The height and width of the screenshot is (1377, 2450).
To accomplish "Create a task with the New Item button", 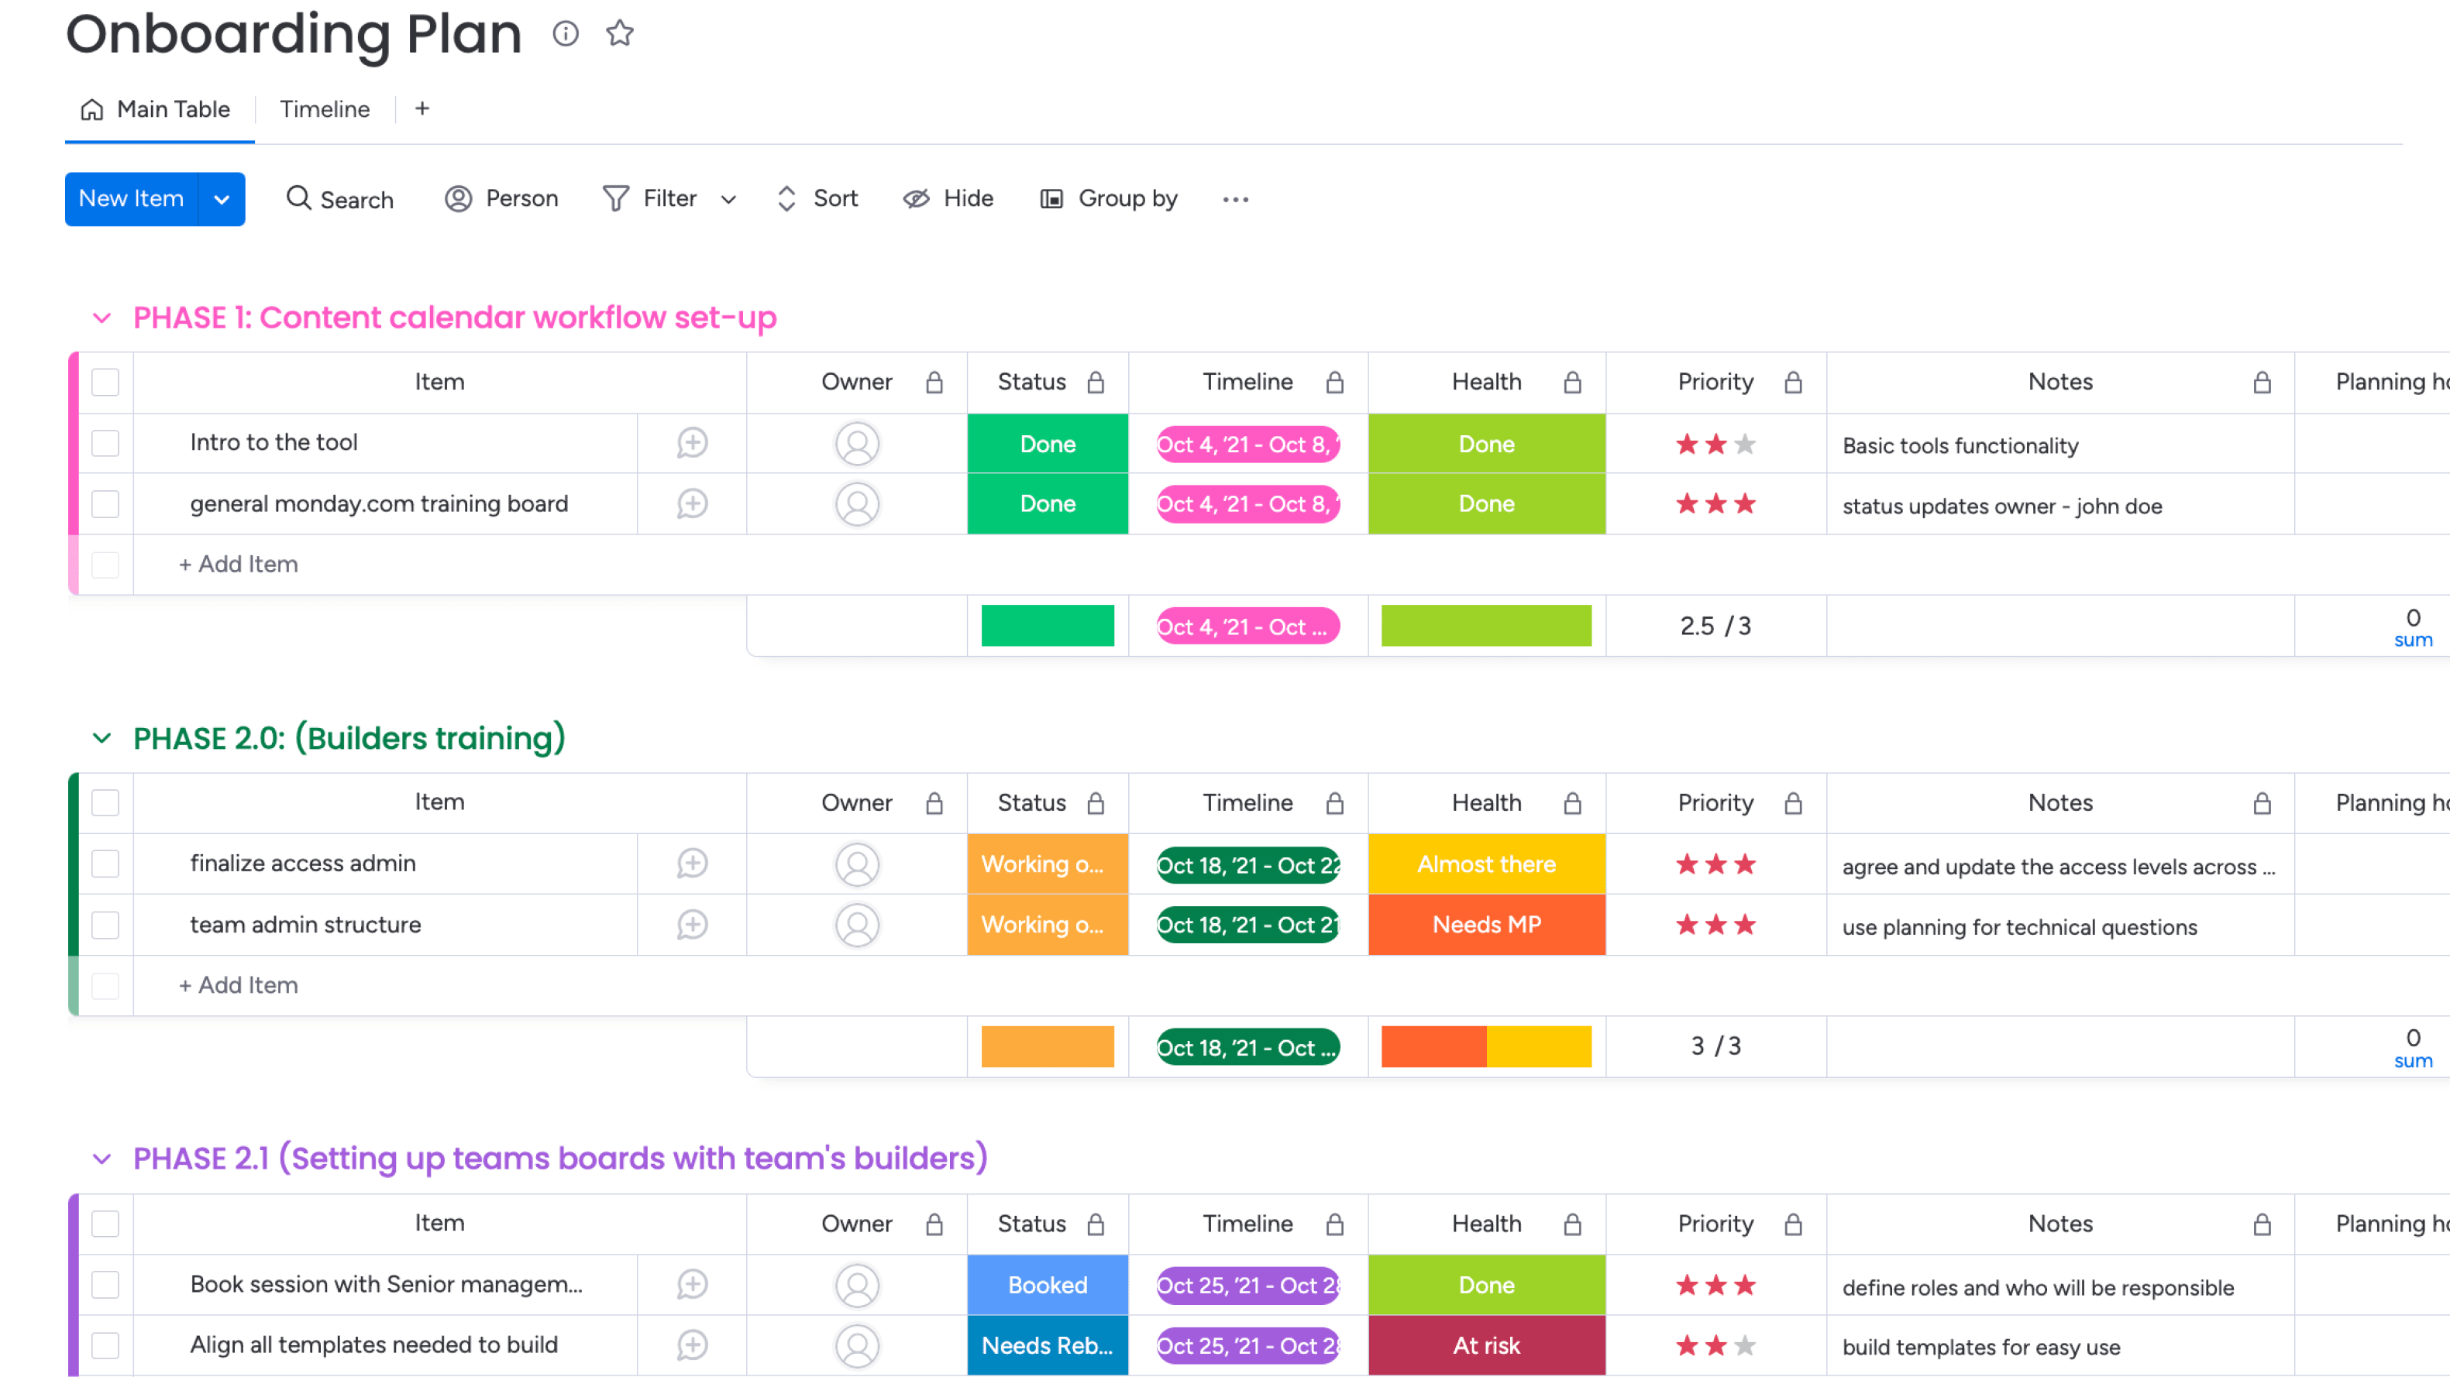I will (x=130, y=199).
